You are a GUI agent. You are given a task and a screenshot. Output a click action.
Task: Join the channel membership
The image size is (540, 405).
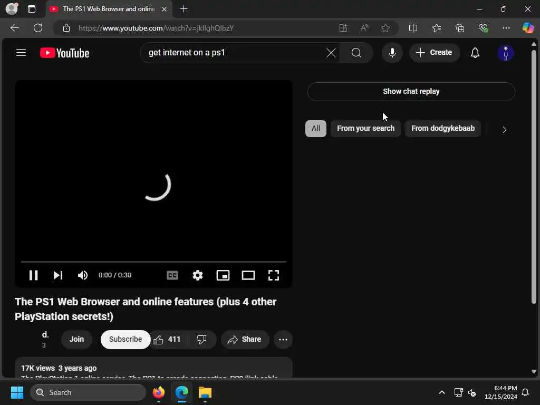pos(76,339)
